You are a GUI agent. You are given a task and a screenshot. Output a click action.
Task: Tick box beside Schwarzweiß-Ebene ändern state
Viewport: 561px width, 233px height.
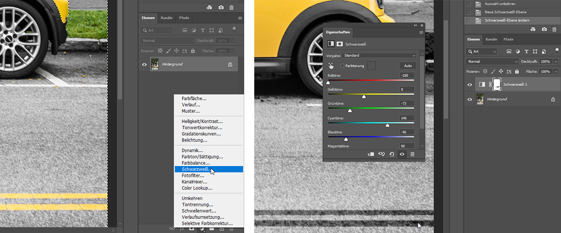(469, 21)
